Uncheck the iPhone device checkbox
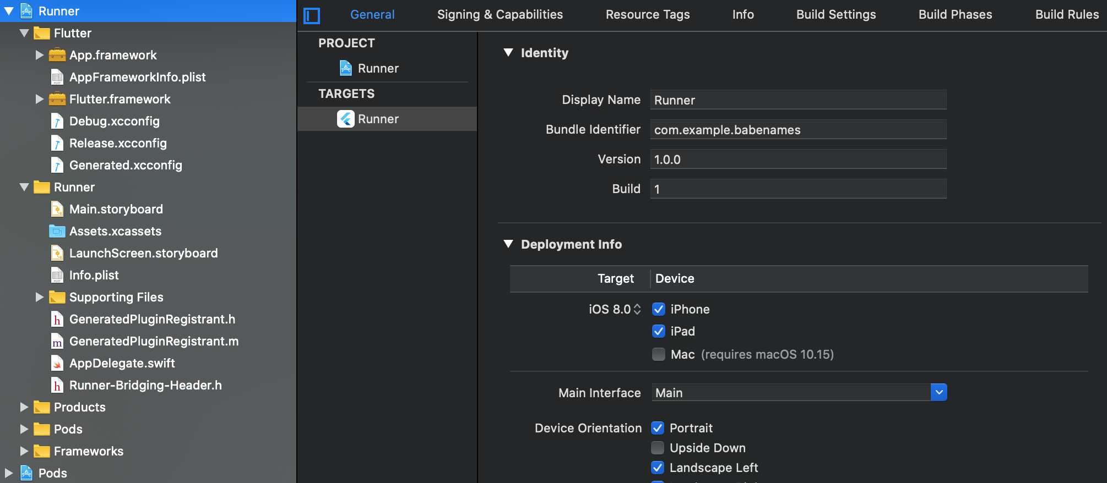Image resolution: width=1107 pixels, height=483 pixels. (659, 309)
